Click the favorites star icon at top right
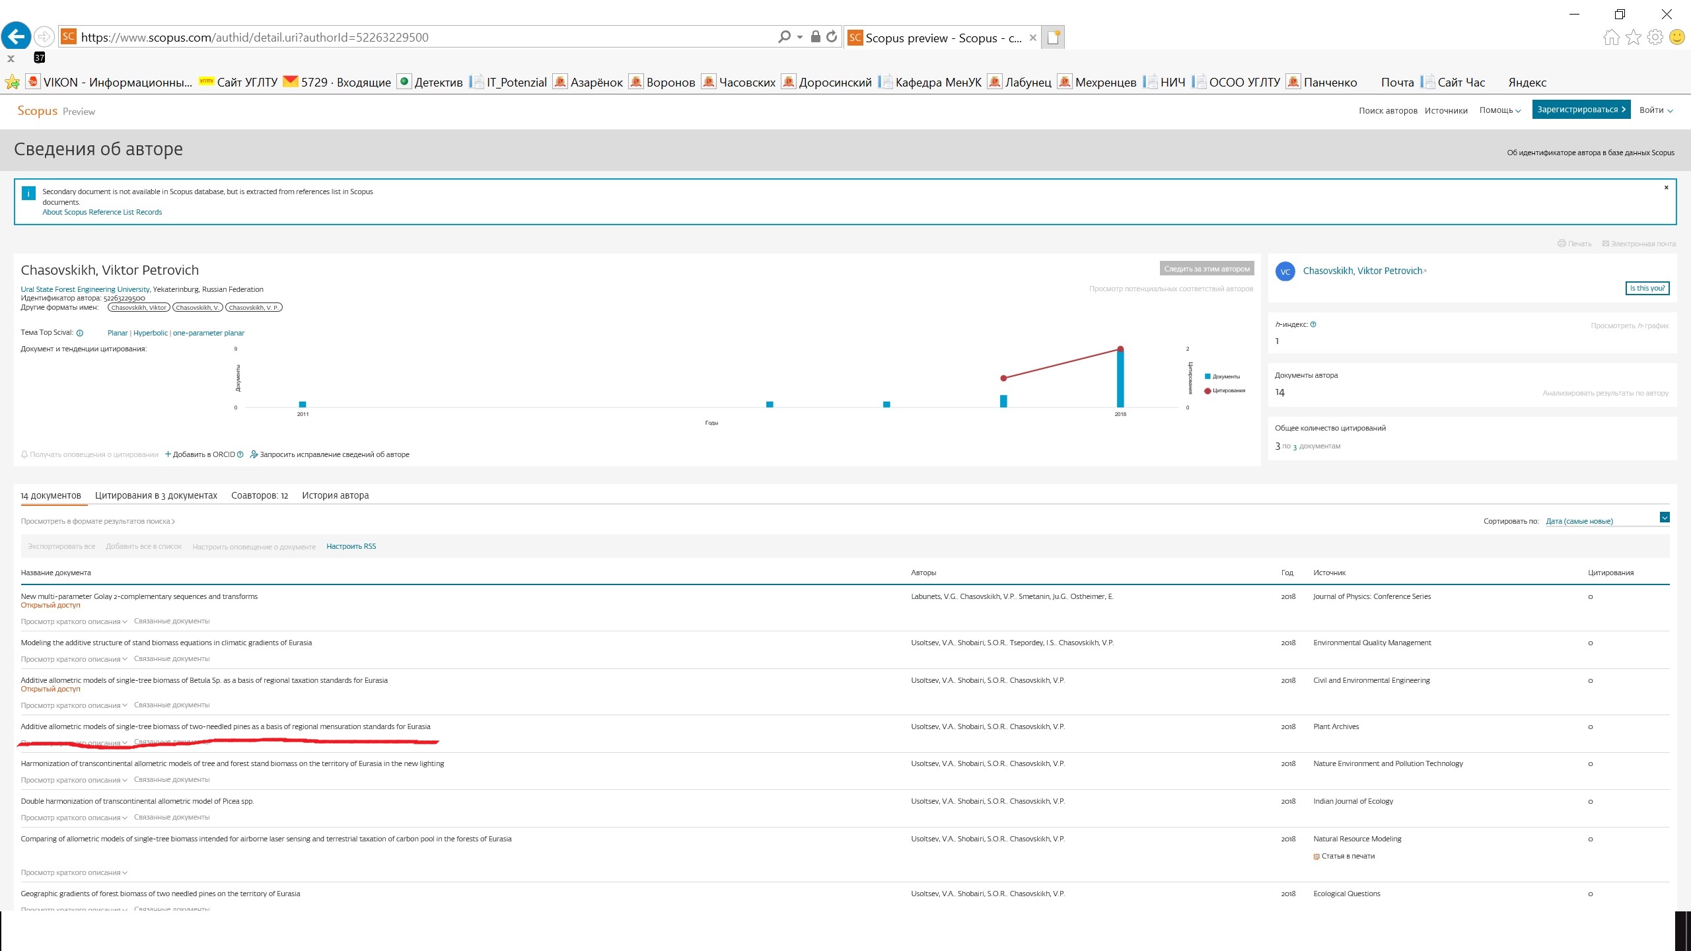This screenshot has height=951, width=1691. coord(1634,37)
